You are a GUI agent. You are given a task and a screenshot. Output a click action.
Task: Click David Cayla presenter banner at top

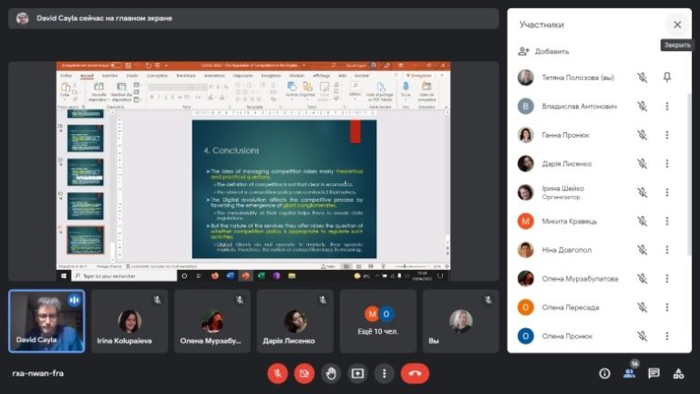tap(253, 18)
